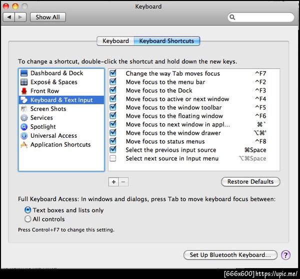
Task: Click 'Select next source in Input menu' label
Action: 172,159
